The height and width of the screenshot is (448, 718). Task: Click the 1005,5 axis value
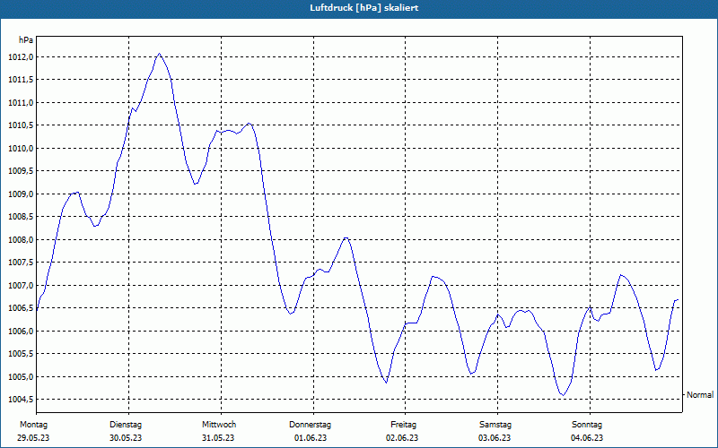[x=21, y=354]
